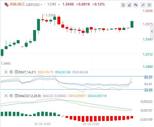Click the 0.00107 MACD axis label
Viewport: 154px width, 127px height.
(146, 110)
